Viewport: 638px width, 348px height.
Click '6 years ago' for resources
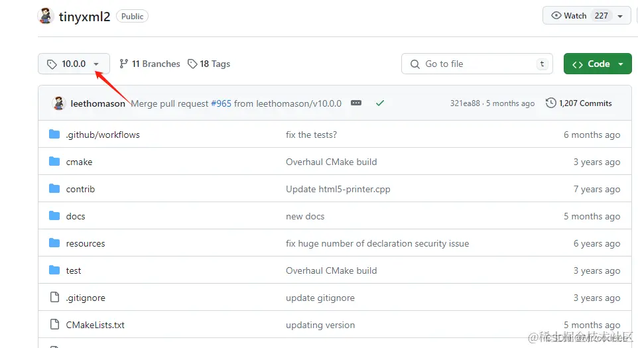coord(596,243)
